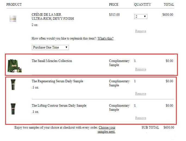Click The Small Miracles Collection product name
Image resolution: width=186 pixels, height=141 pixels.
(52, 61)
